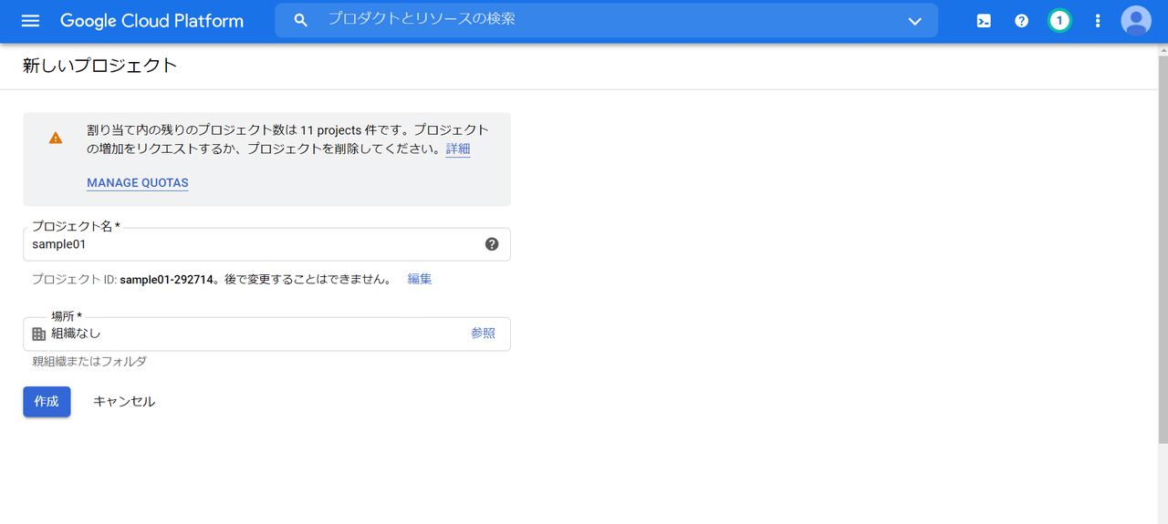The image size is (1168, 524).
Task: Activate Cloud Shell icon
Action: (x=984, y=21)
